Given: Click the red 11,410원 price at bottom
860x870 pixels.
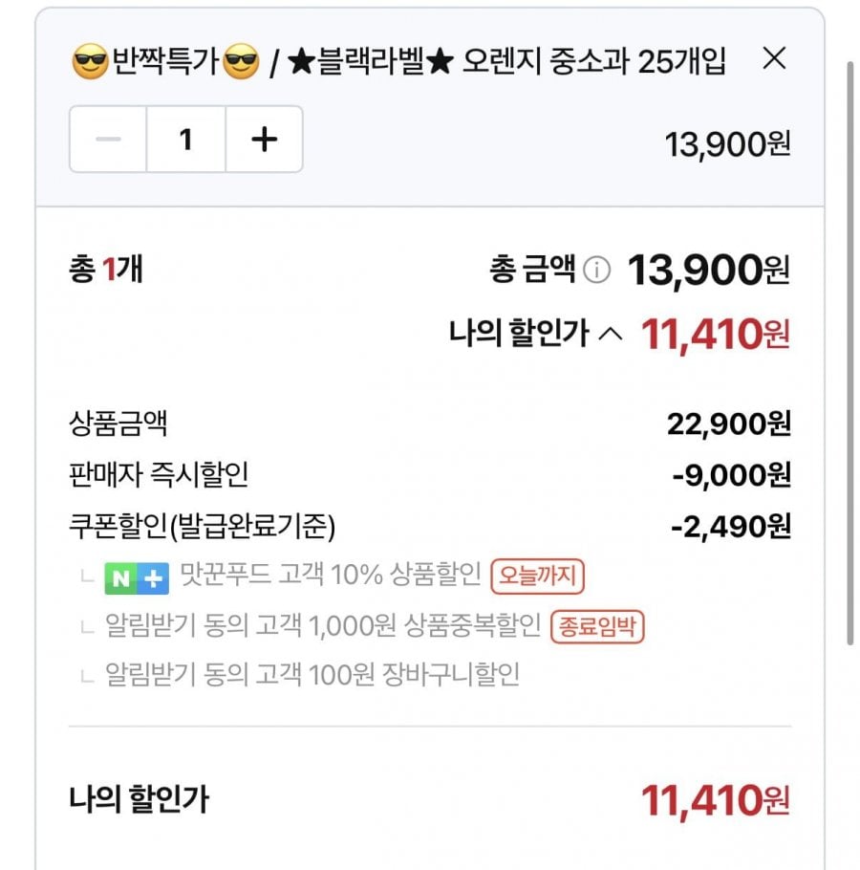Looking at the screenshot, I should pos(715,800).
